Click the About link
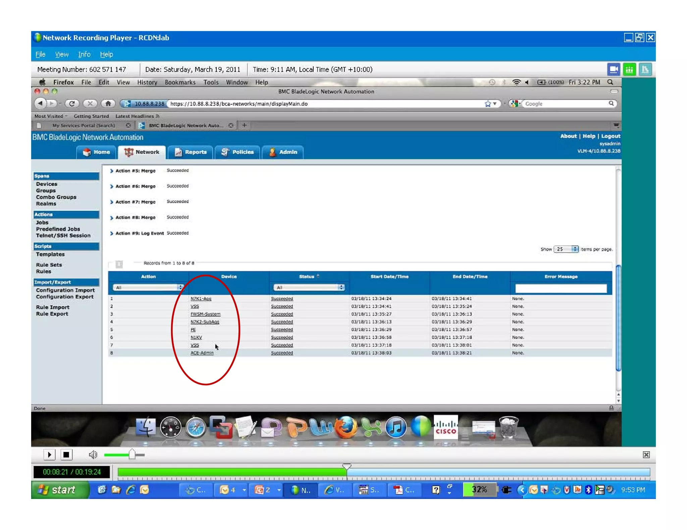 (568, 136)
